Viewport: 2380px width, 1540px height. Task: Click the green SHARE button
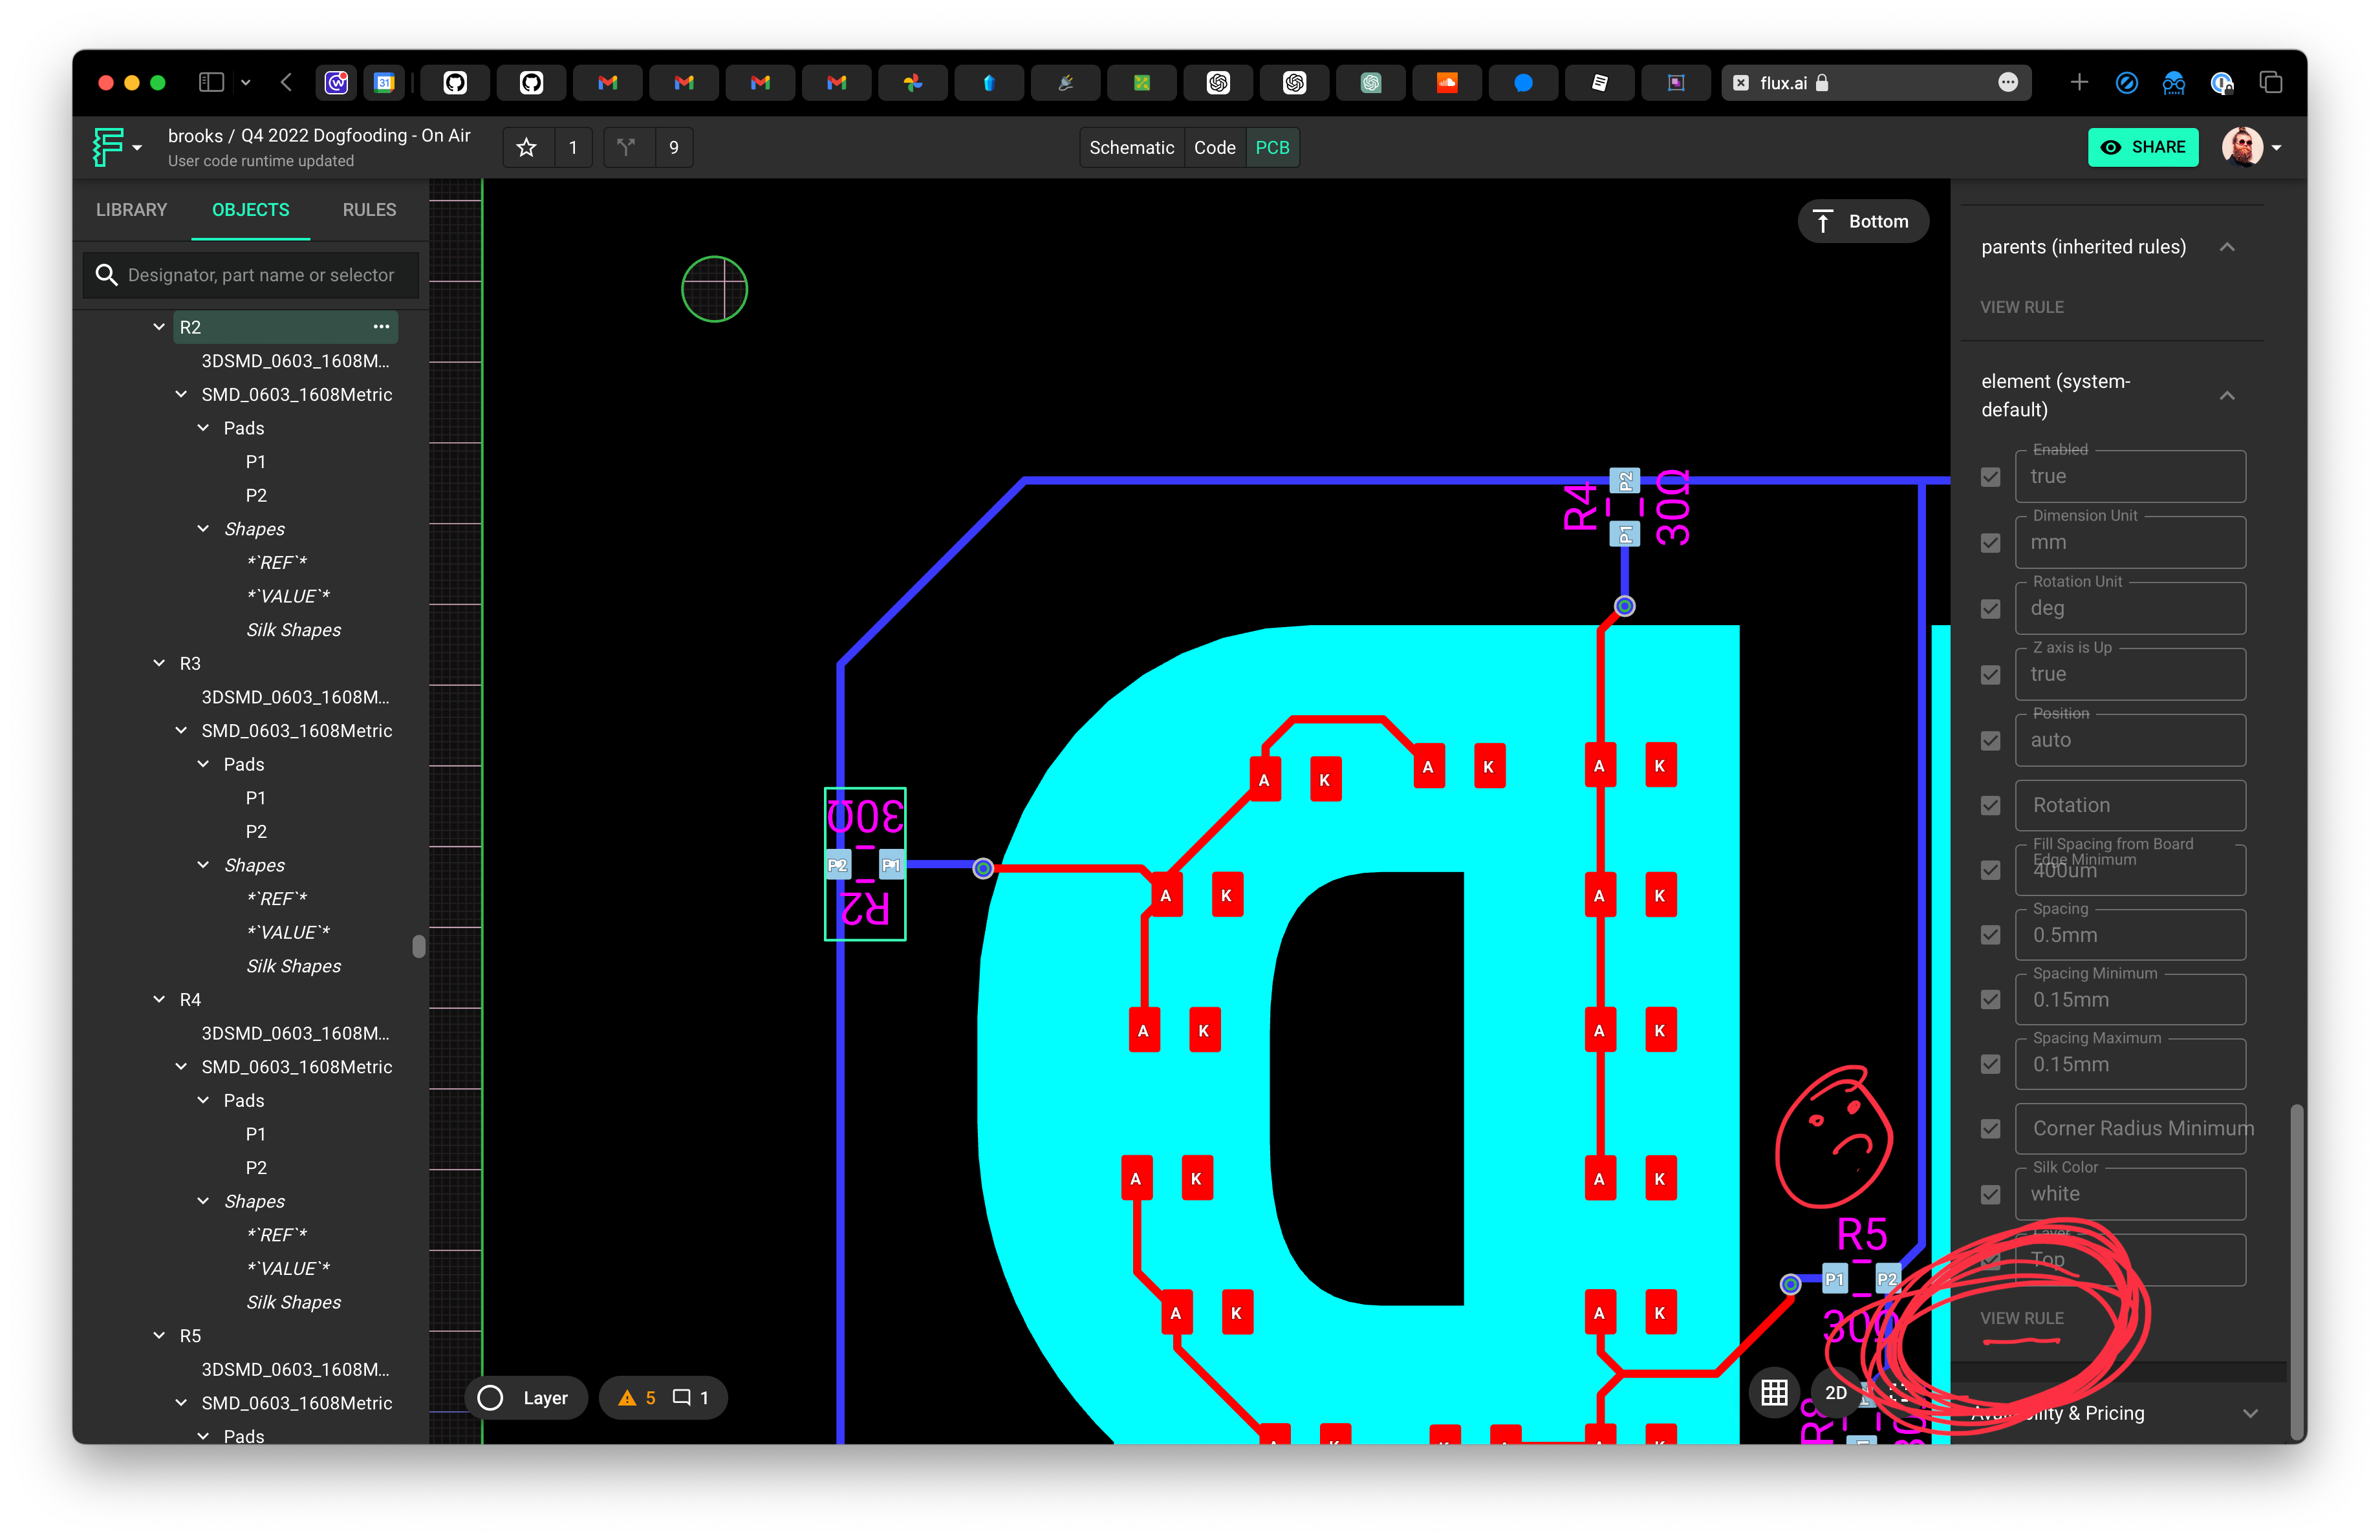click(x=2142, y=148)
